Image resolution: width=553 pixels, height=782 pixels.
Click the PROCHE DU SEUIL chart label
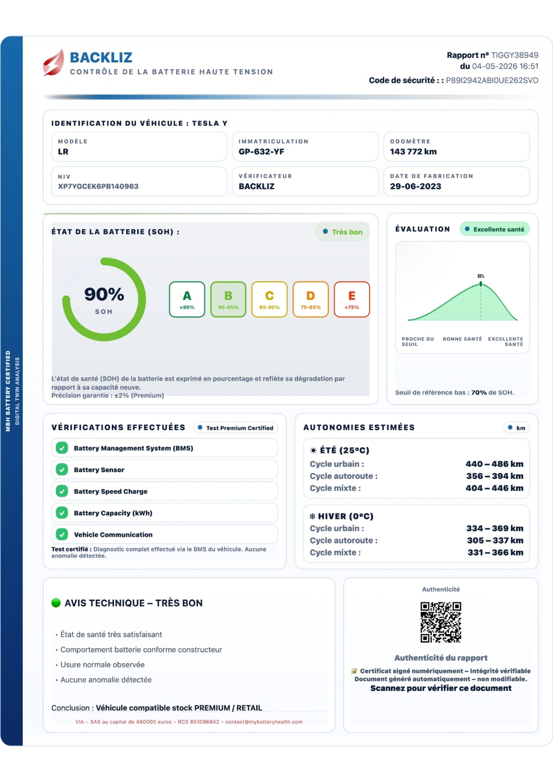(418, 342)
